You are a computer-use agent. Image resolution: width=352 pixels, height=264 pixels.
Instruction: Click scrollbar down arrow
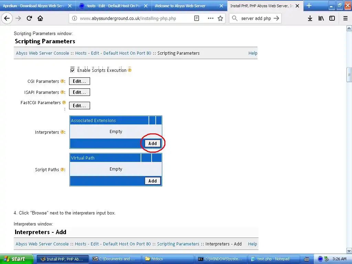click(x=349, y=251)
